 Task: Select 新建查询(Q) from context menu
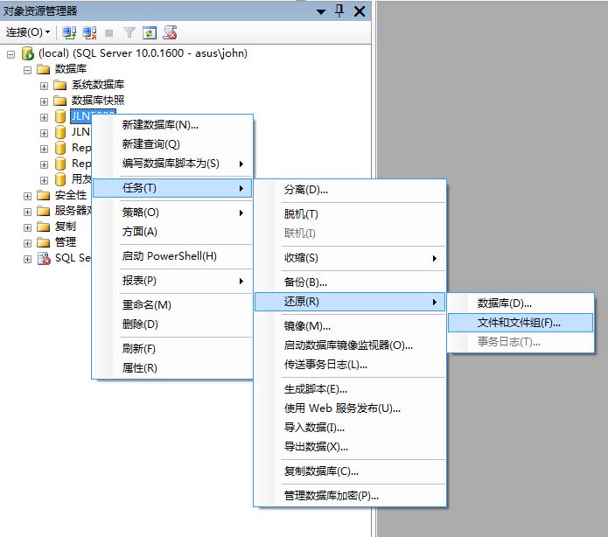[150, 143]
